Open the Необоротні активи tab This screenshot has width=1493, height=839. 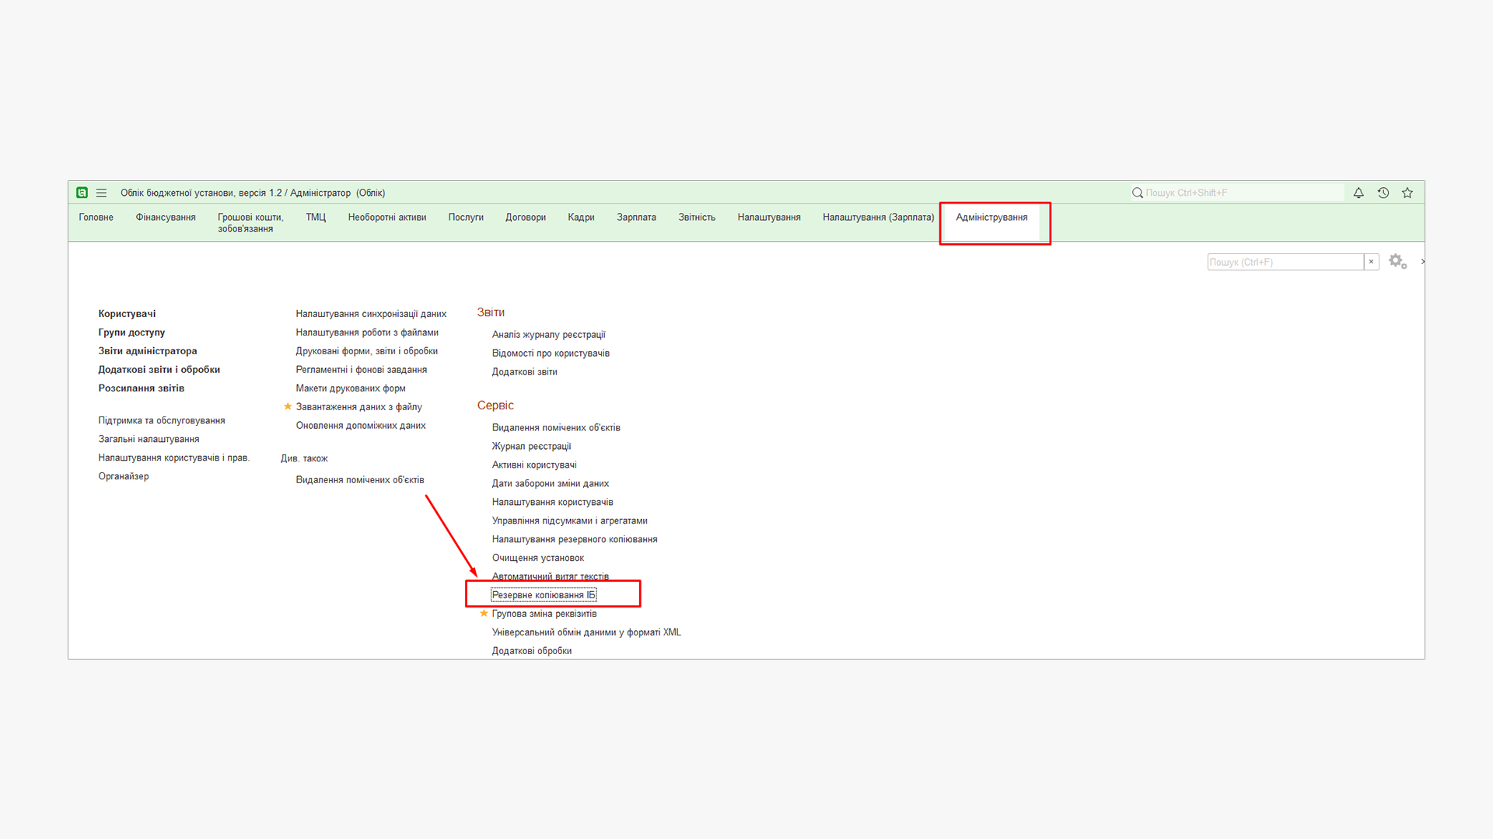[x=387, y=218]
